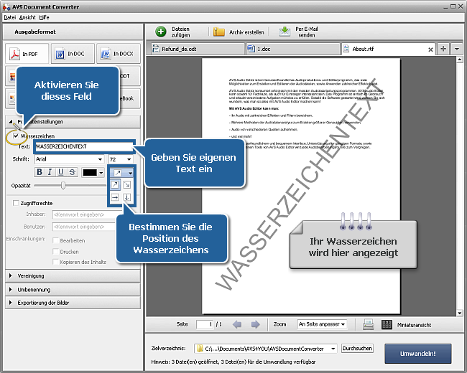
Task: Select the In DOCX output format
Action: (x=119, y=54)
